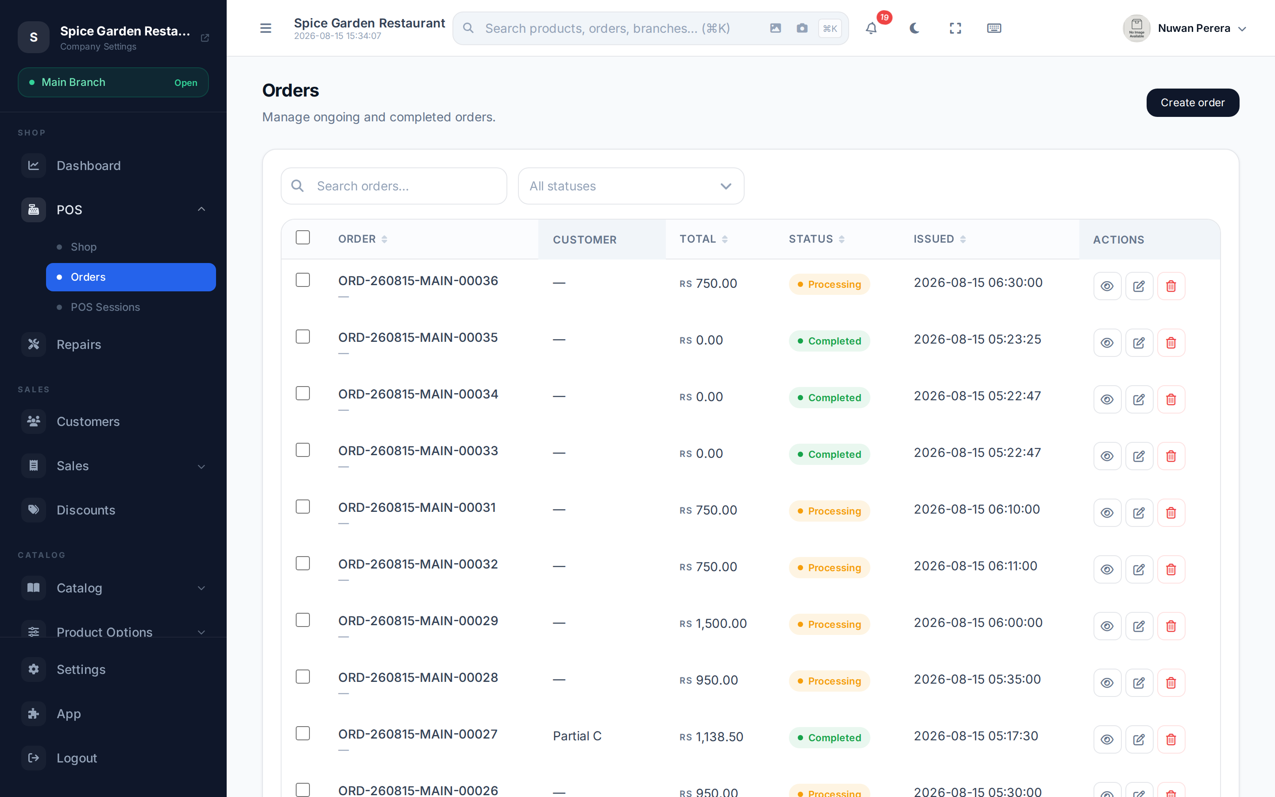Click the image search icon in the search bar
Image resolution: width=1275 pixels, height=797 pixels.
775,28
